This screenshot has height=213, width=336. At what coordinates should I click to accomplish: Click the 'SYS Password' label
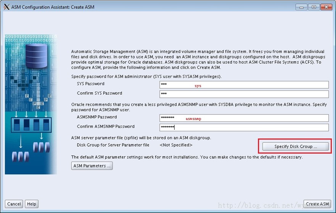tap(91, 84)
